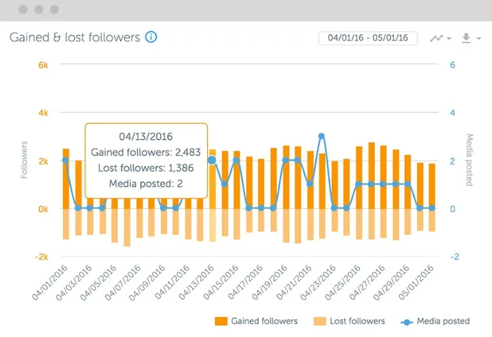This screenshot has height=337, width=492.
Task: Click the Gained & lost followers title
Action: (x=75, y=37)
